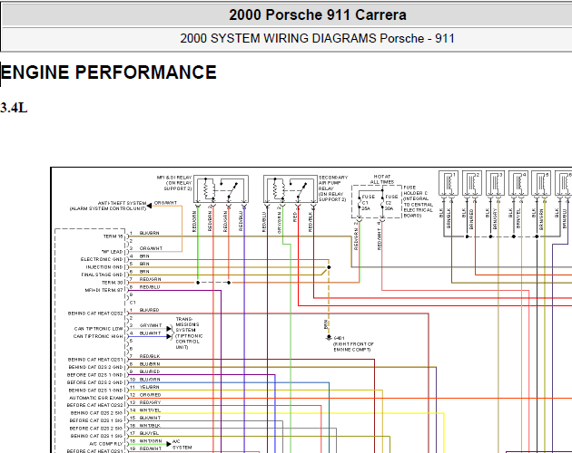
Task: Click the 'WHT/YEL' wire label at pin 14
Action: 150,410
